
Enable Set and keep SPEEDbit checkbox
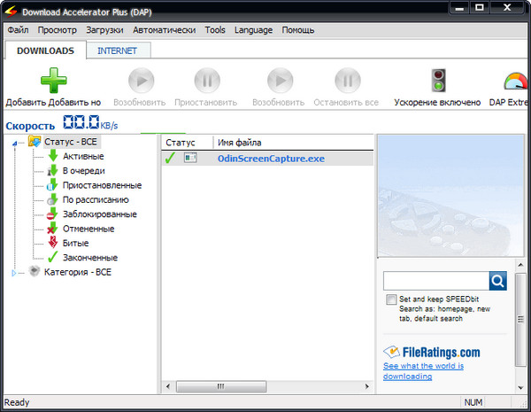[391, 300]
